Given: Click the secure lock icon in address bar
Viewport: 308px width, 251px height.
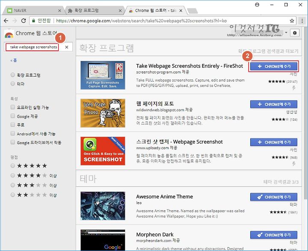Looking at the screenshot, I should 34,21.
